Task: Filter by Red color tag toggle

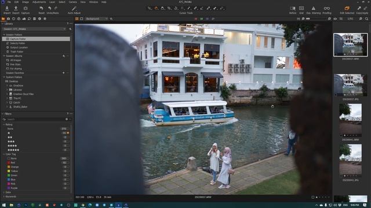Action: 68,163
